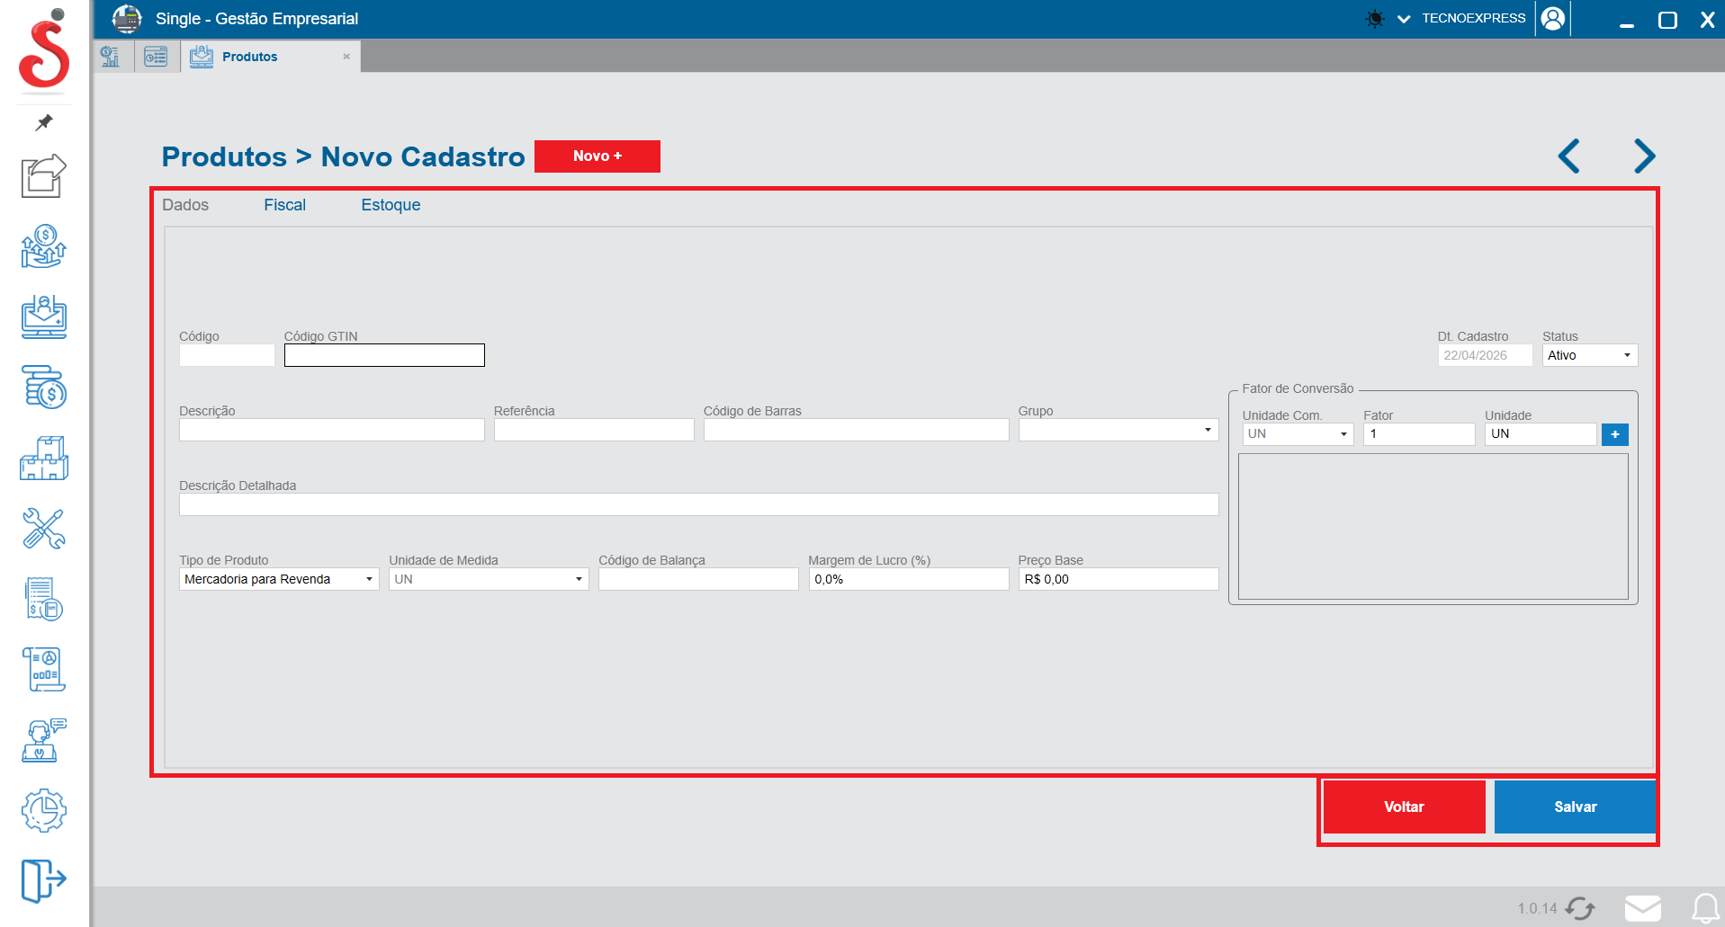Open the Unidade de Medida dropdown

tap(488, 579)
